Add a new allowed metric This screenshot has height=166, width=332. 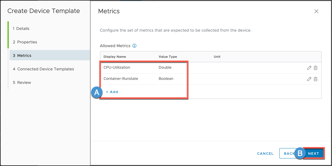112,92
